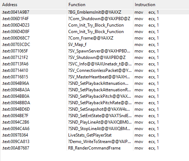The image size is (189, 161).
Task: Select the ?Demo_WriteToStream entry
Action: pos(95,142)
